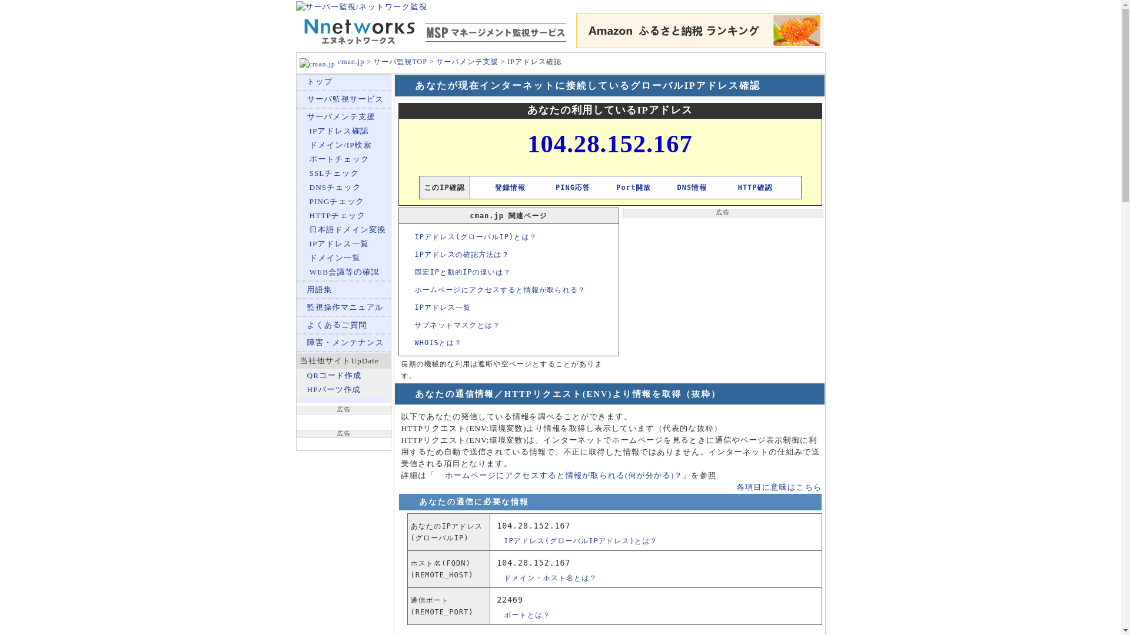Select 用語集 in the sidebar menu

coord(320,290)
